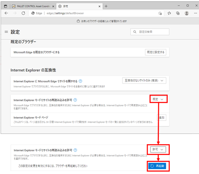199x174 pixels.
Task: Click the browser back arrow
Action: coord(6,13)
